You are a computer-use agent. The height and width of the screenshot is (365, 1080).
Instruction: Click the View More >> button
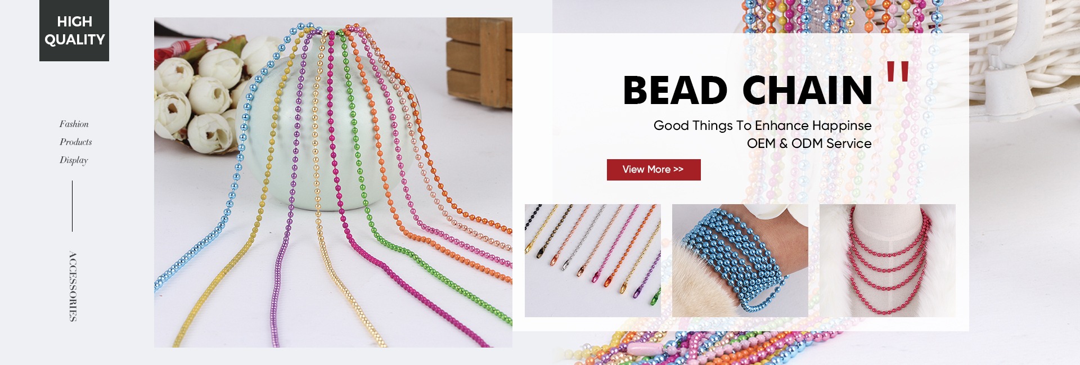tap(654, 170)
